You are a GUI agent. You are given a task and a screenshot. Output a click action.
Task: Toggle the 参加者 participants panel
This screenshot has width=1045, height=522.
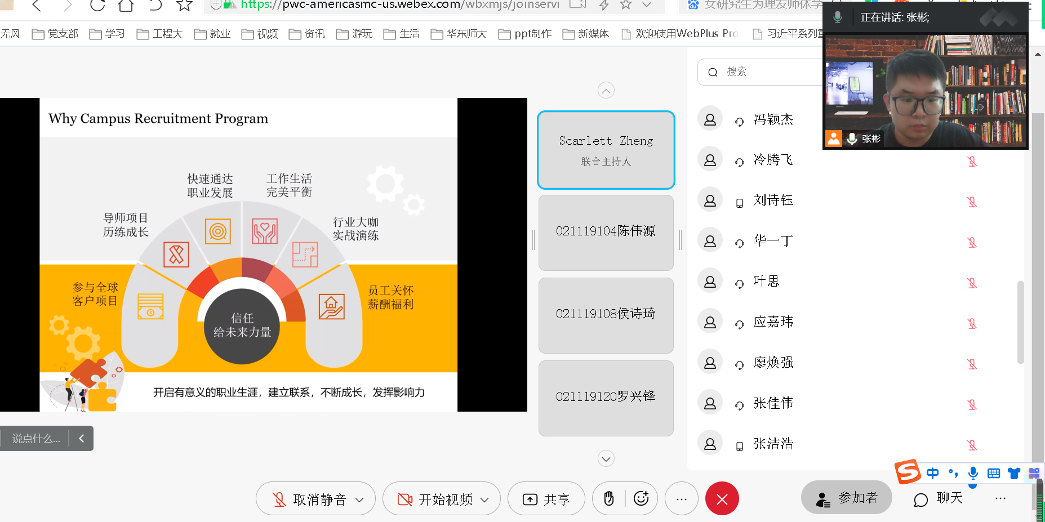coord(846,498)
